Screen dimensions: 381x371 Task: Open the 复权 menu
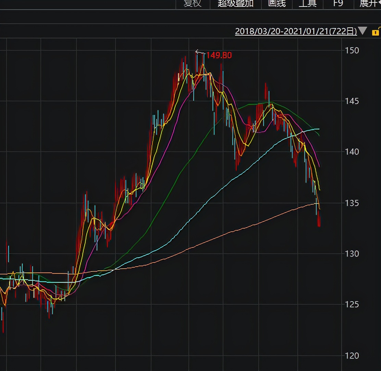[193, 4]
